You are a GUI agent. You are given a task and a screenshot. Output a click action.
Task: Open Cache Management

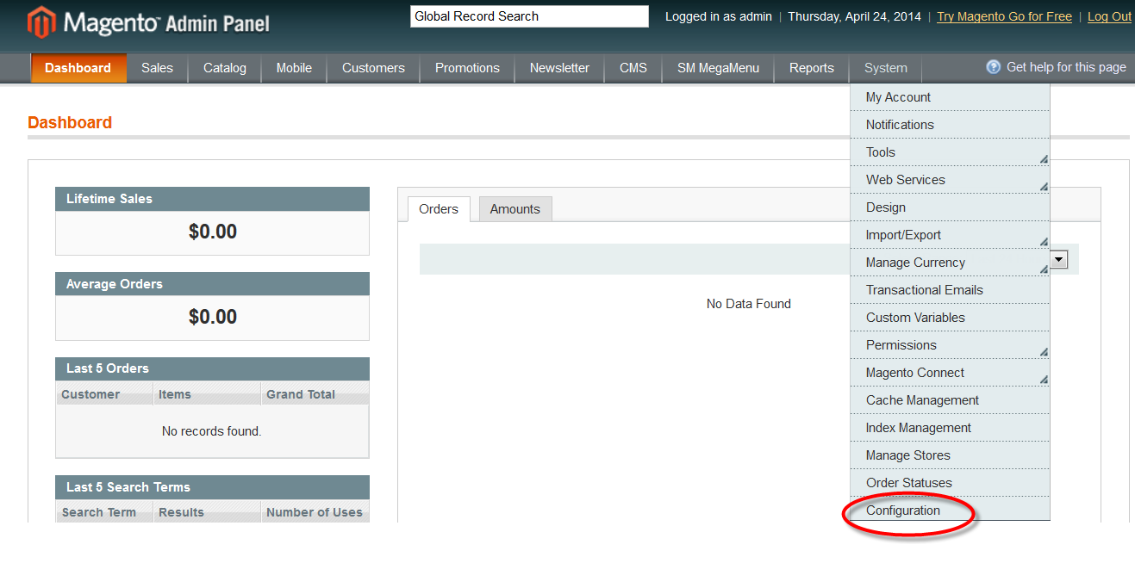pyautogui.click(x=950, y=400)
